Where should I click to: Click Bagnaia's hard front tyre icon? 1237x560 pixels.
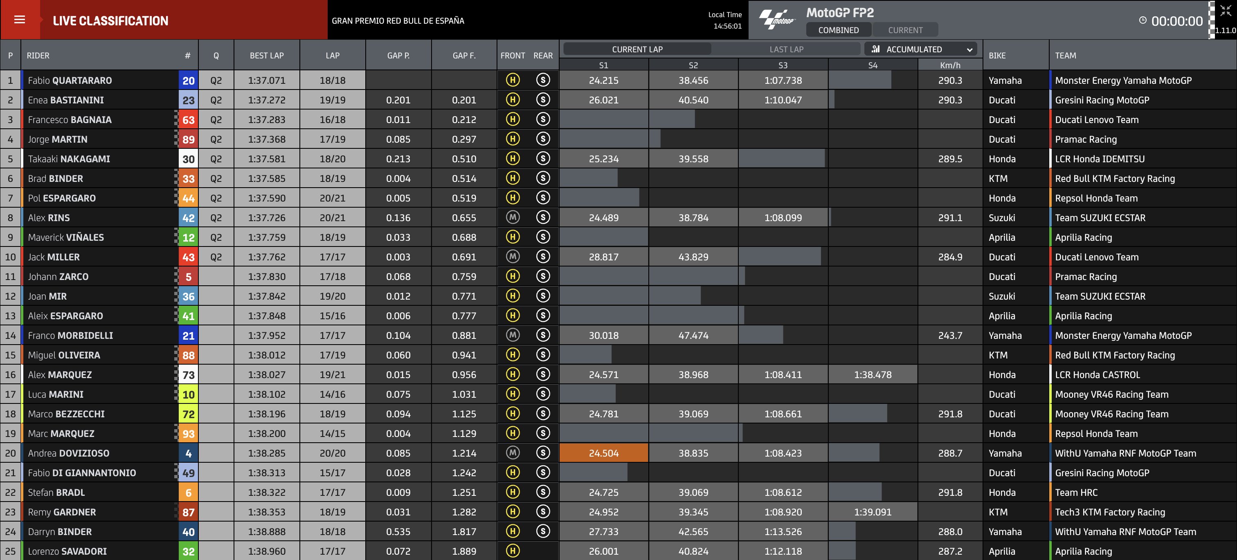513,119
